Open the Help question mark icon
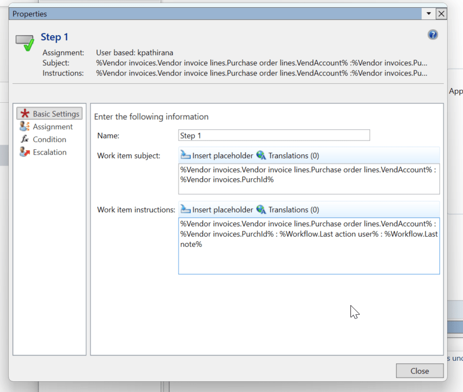 432,34
